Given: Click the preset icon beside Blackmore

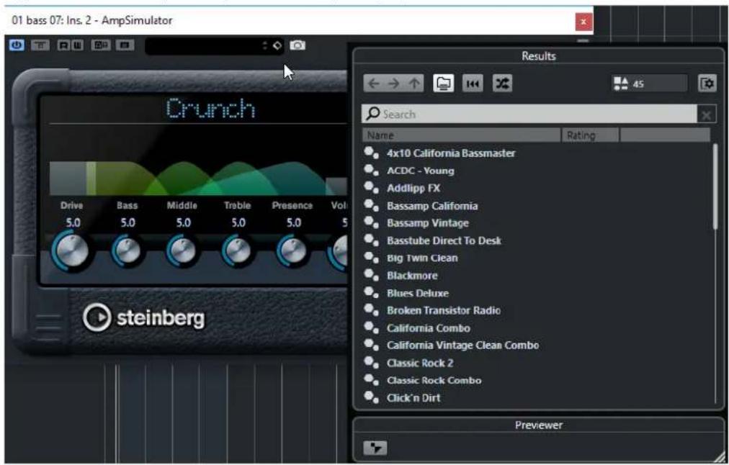Looking at the screenshot, I should click(372, 276).
